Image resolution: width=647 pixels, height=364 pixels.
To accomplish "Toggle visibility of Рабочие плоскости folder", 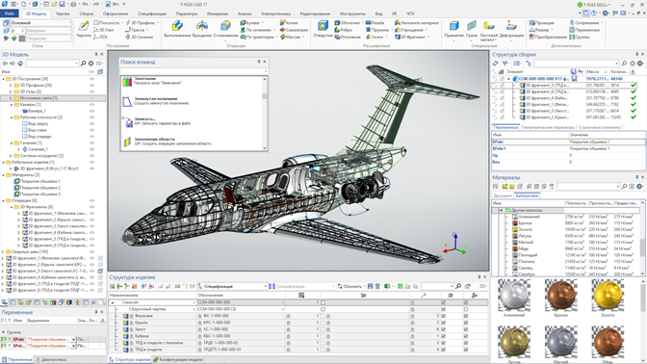I will click(92, 117).
